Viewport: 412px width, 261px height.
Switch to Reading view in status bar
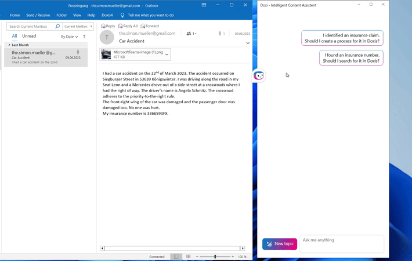tap(189, 256)
